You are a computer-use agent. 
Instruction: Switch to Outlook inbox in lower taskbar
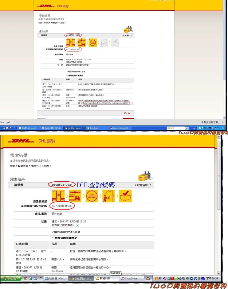56,279
